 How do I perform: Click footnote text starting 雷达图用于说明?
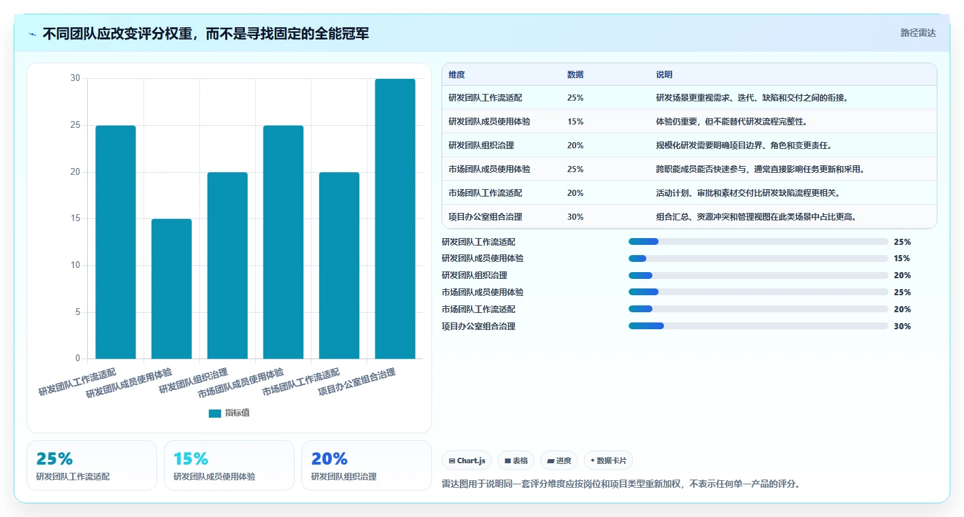[x=621, y=484]
